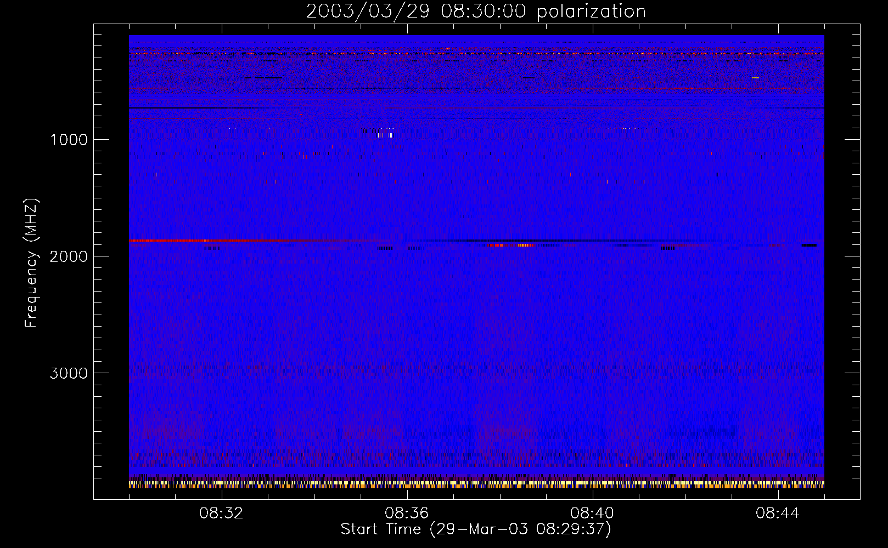Select the '1000' frequency axis label

click(x=69, y=140)
